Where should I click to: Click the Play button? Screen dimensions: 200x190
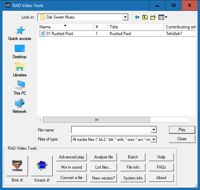182,130
